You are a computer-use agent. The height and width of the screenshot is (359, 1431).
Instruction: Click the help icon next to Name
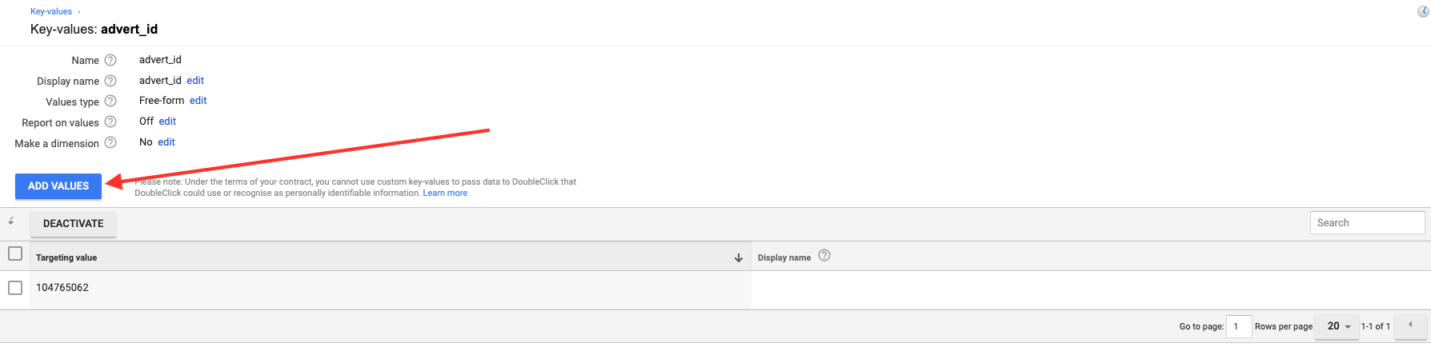[x=110, y=60]
